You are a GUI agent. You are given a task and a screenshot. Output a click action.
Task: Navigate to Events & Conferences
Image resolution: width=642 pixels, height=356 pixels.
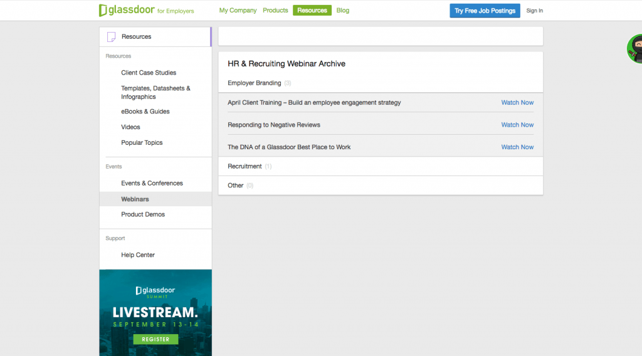click(x=152, y=184)
